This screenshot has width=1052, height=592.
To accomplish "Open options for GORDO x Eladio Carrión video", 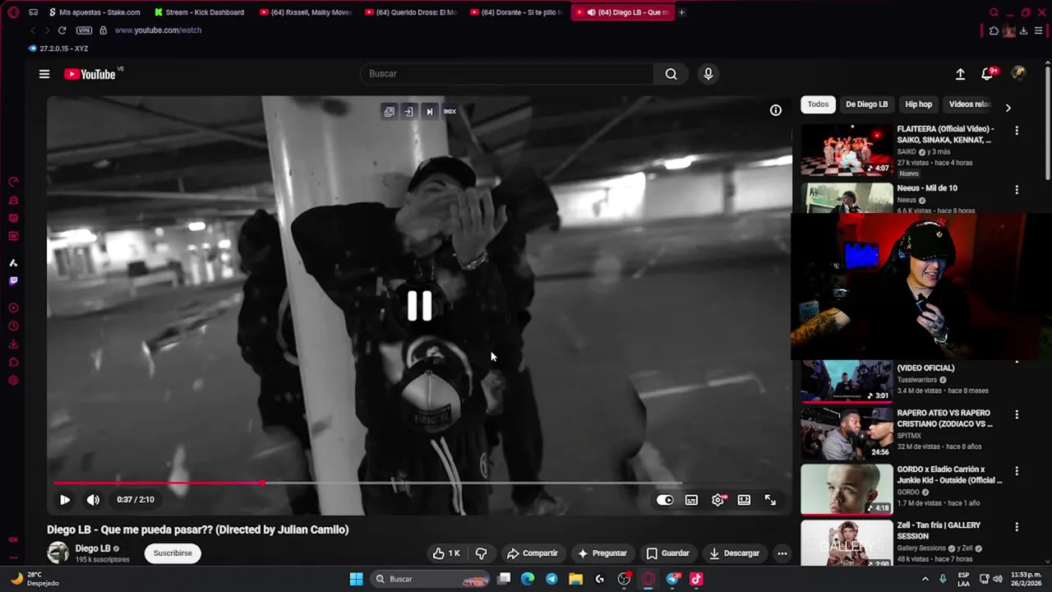I will coord(1017,471).
